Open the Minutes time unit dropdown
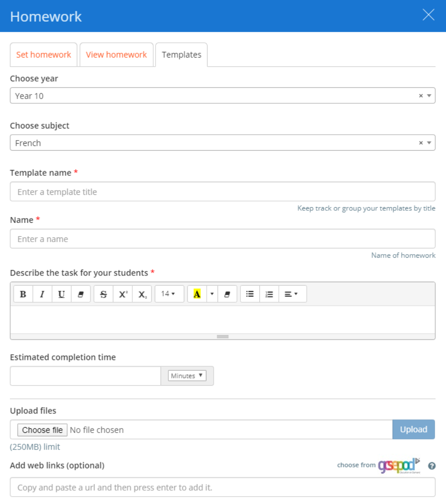 (x=187, y=375)
